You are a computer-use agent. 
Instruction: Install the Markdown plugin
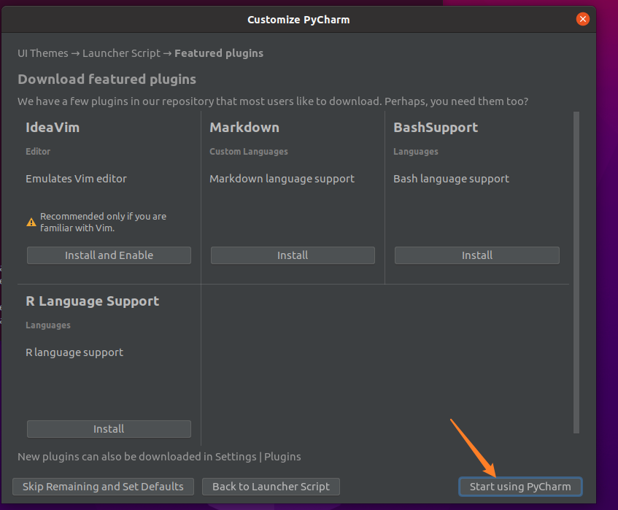293,255
